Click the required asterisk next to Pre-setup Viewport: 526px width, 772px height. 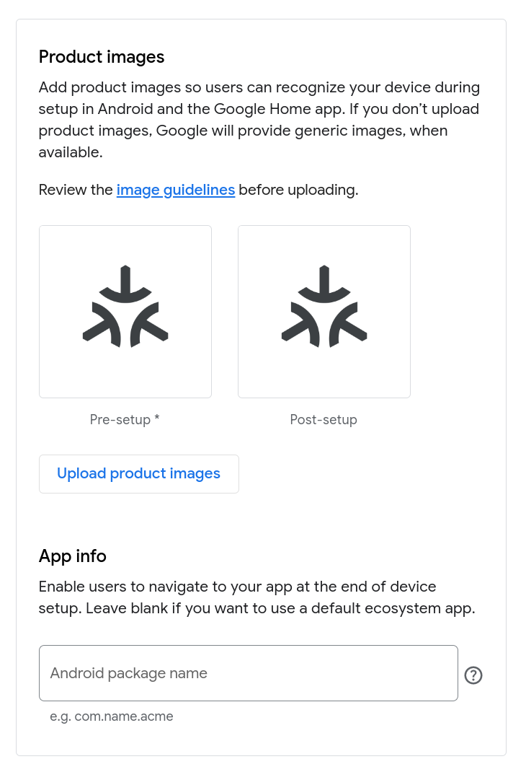(x=156, y=419)
